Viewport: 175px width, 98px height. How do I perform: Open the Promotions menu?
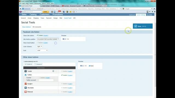58,14
